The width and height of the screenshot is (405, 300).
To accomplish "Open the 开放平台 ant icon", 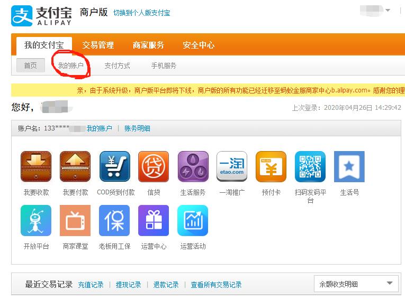I will pos(36,220).
